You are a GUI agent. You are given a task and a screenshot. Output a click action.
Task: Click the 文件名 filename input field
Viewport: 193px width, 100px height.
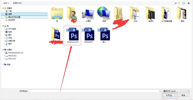pyautogui.click(x=95, y=91)
